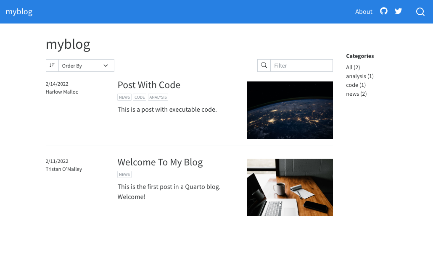Select All categories in the sidebar

coord(353,67)
